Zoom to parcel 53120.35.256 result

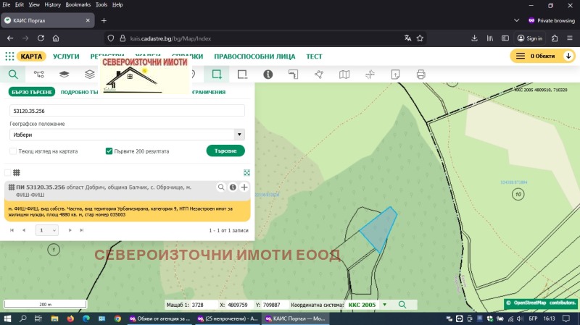pyautogui.click(x=221, y=187)
